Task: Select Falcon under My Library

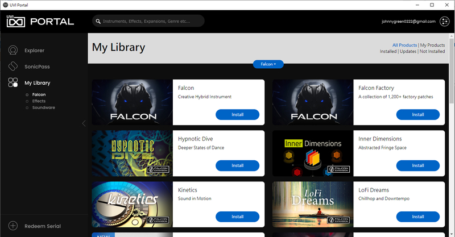Action: (x=39, y=94)
